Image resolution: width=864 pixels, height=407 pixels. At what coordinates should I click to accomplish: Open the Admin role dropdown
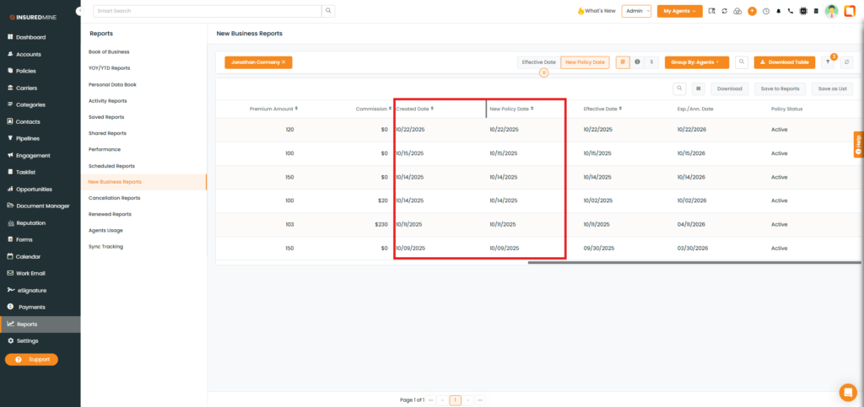click(636, 11)
